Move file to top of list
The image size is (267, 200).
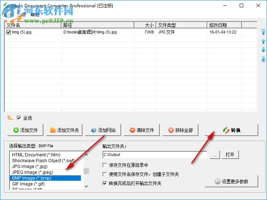click(263, 32)
